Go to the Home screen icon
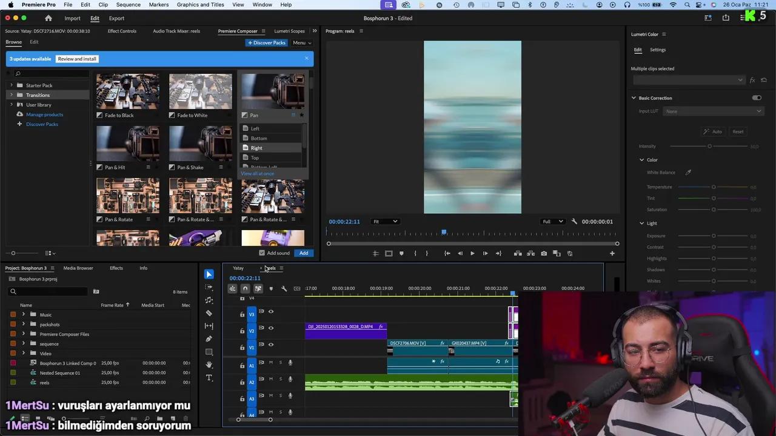The image size is (776, 436). 48,18
